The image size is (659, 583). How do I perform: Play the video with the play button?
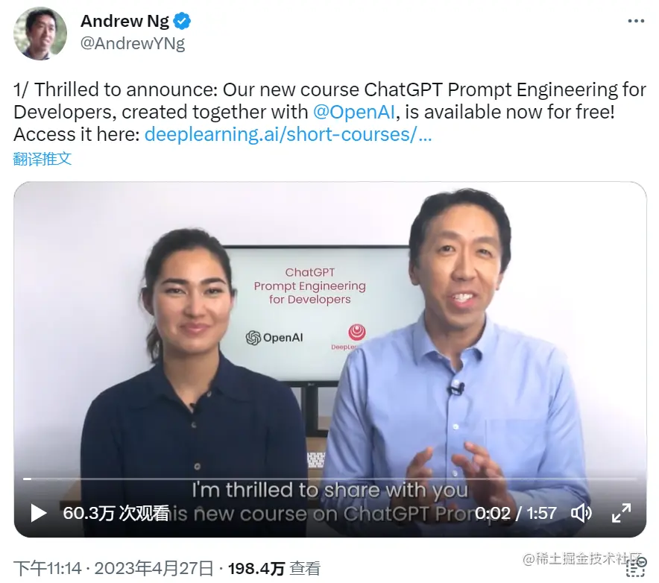pos(39,513)
